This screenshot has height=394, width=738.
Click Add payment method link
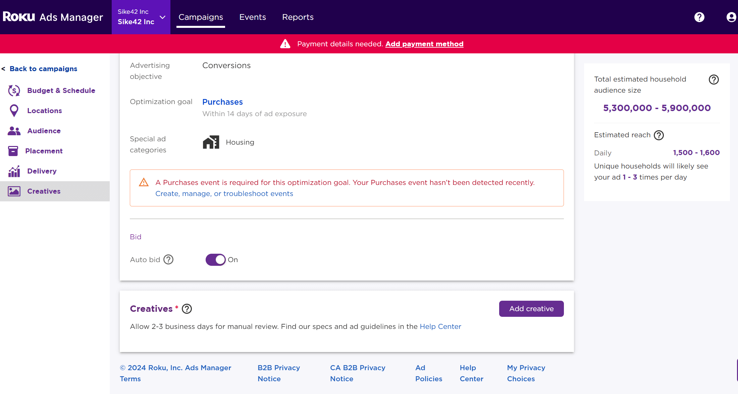[x=424, y=44]
